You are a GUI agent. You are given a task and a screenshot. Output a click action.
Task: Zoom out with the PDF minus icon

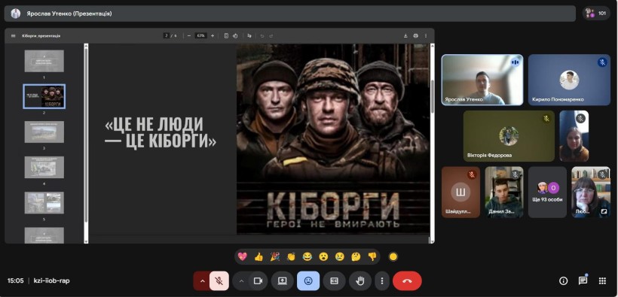click(x=189, y=36)
